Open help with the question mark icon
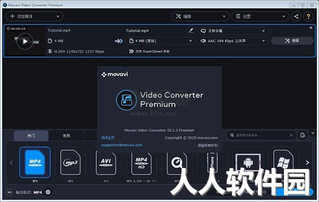This screenshot has height=202, width=319. [x=308, y=16]
